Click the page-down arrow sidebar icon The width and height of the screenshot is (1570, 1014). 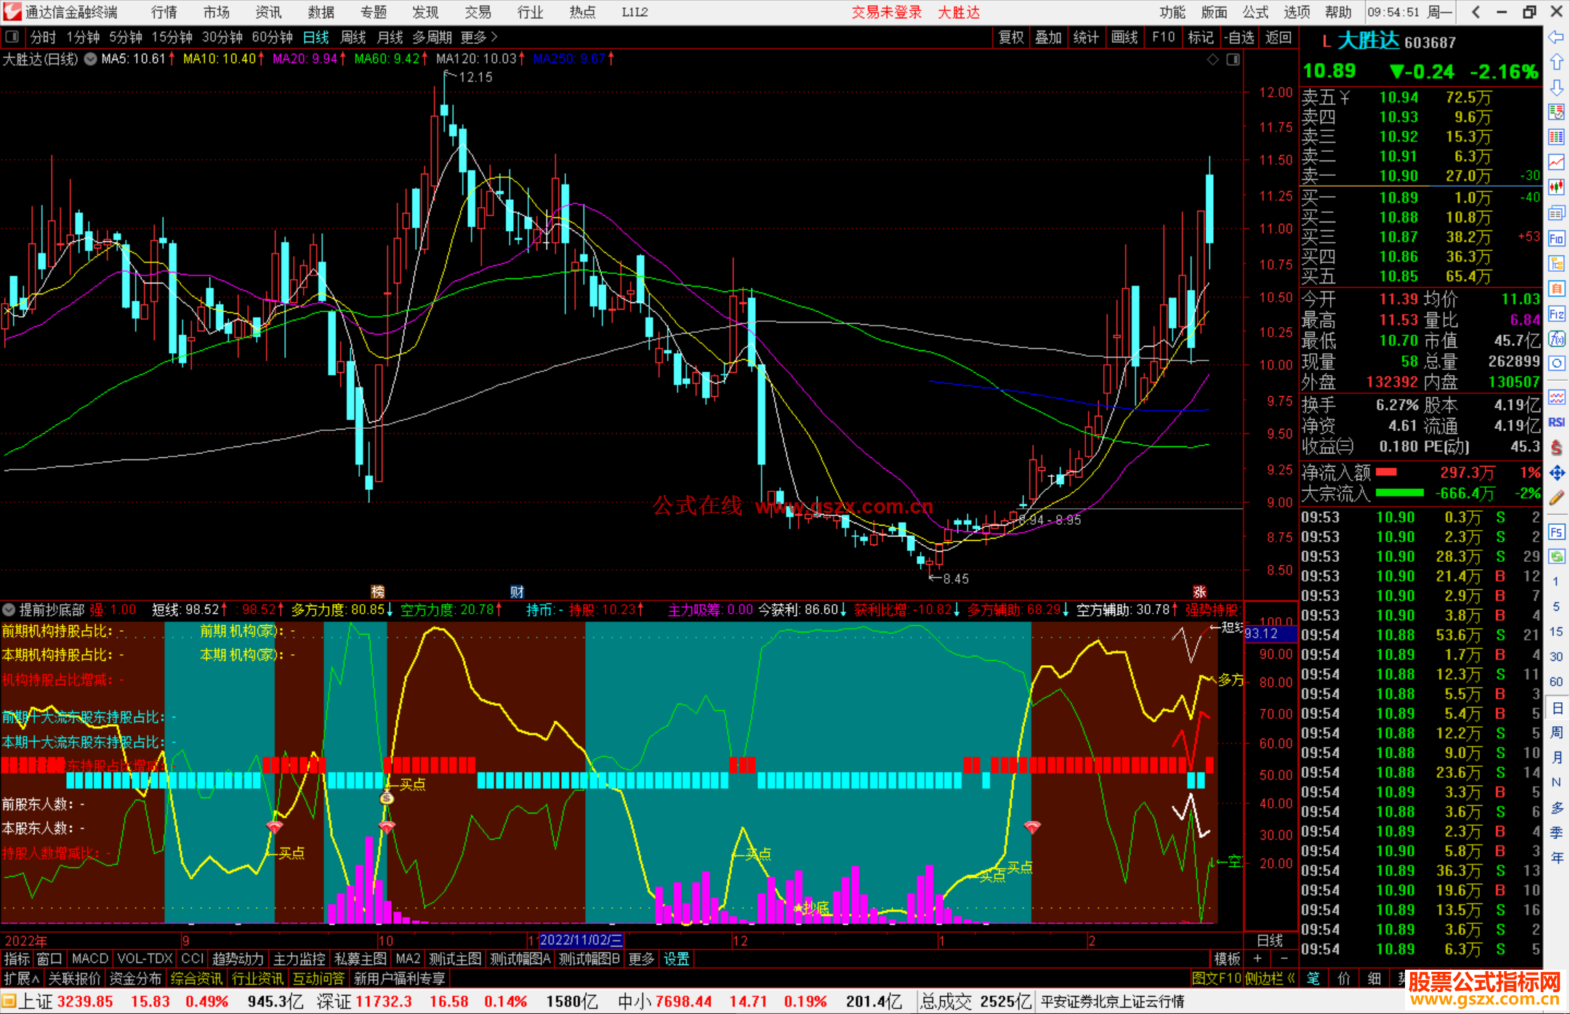(1556, 88)
